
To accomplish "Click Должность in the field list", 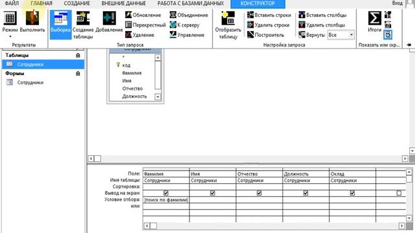I will point(134,96).
